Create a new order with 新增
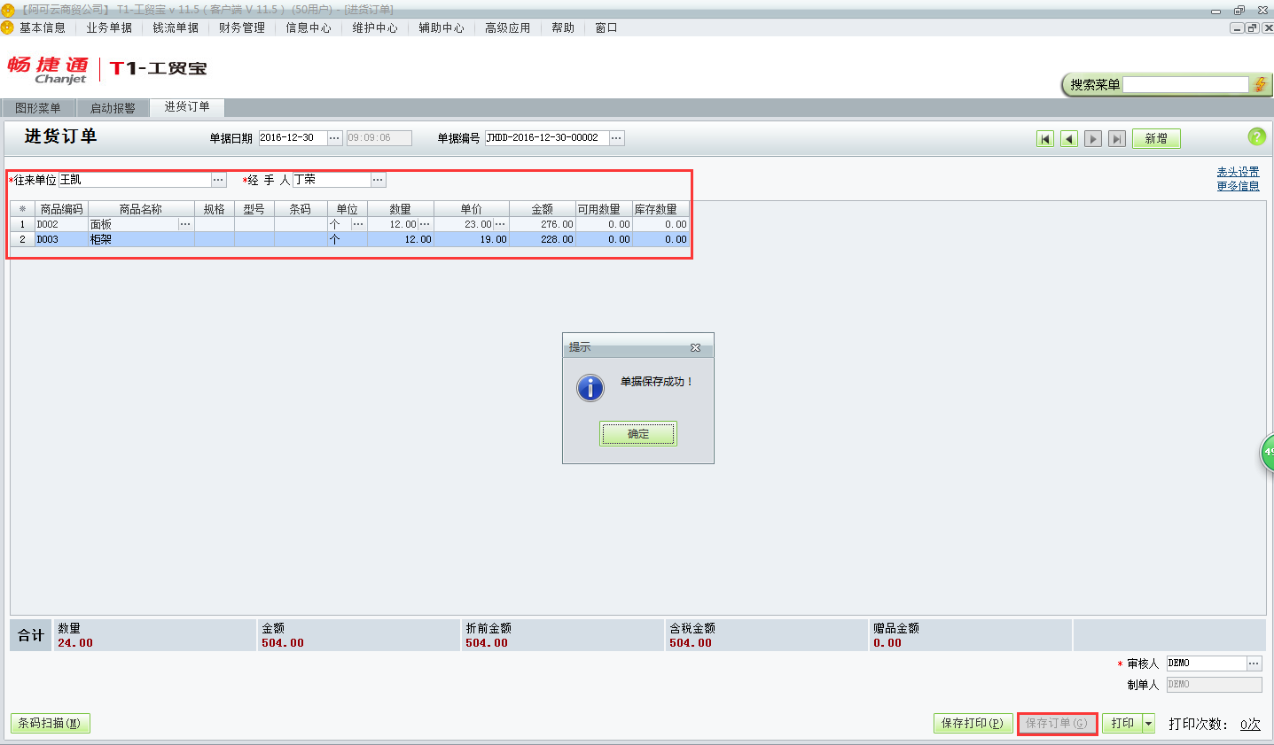Screen dimensions: 1274x745 coord(1155,138)
